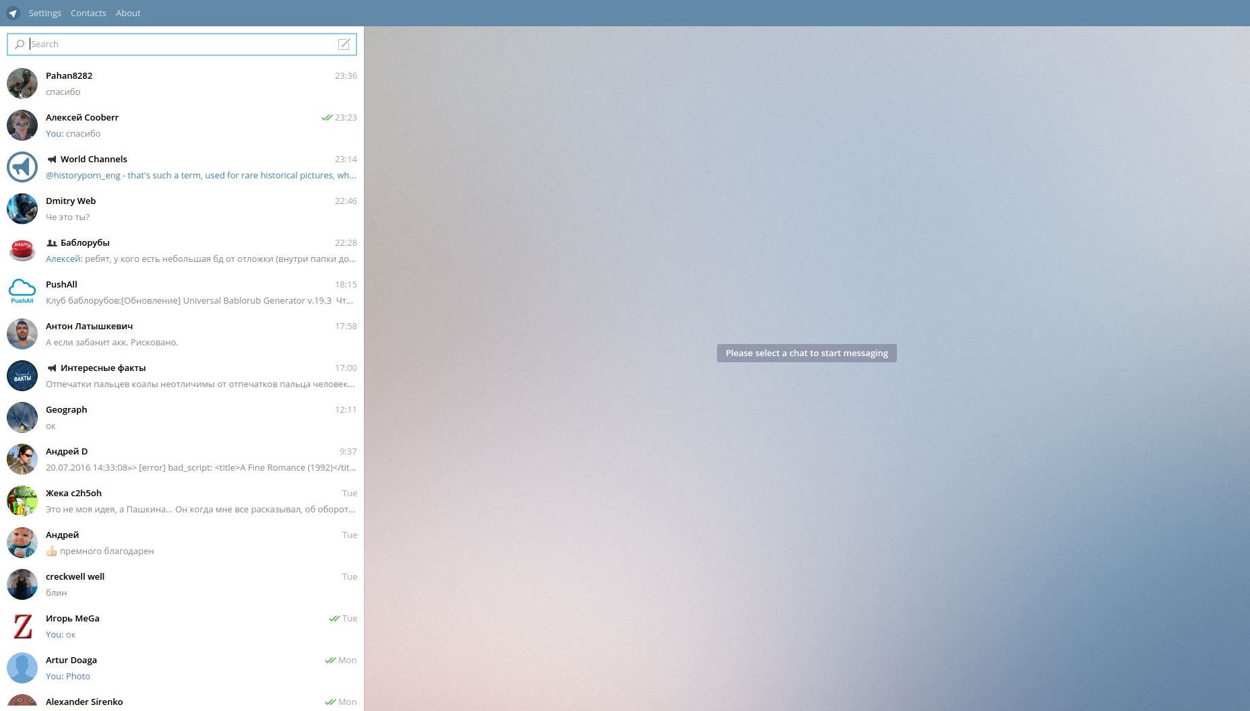Open the creckwell well avatar
1250x711 pixels.
click(22, 584)
